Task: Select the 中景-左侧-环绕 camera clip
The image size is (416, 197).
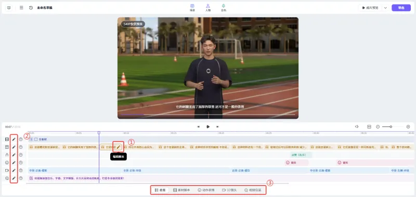Action: [401, 170]
